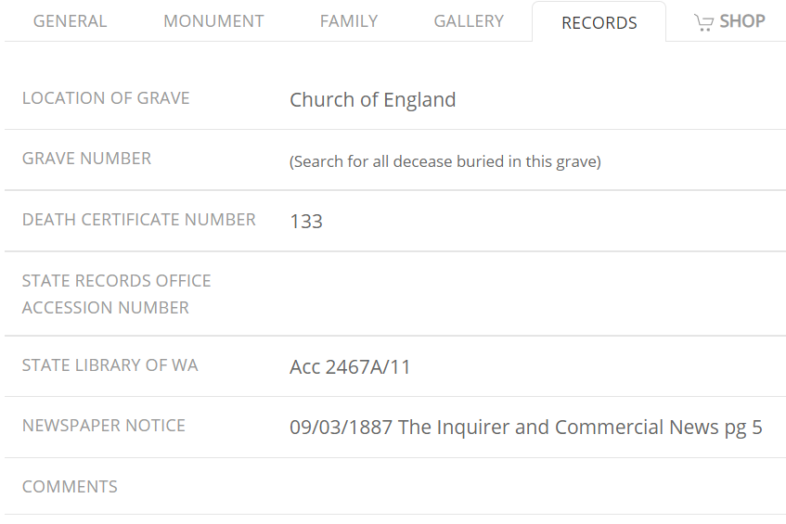Search for all deceased buried in this grave
Image resolution: width=786 pixels, height=524 pixels.
tap(445, 161)
